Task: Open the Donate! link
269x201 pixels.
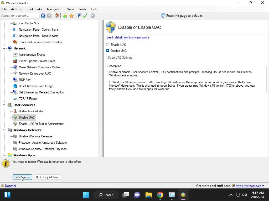Action: pyautogui.click(x=10, y=186)
